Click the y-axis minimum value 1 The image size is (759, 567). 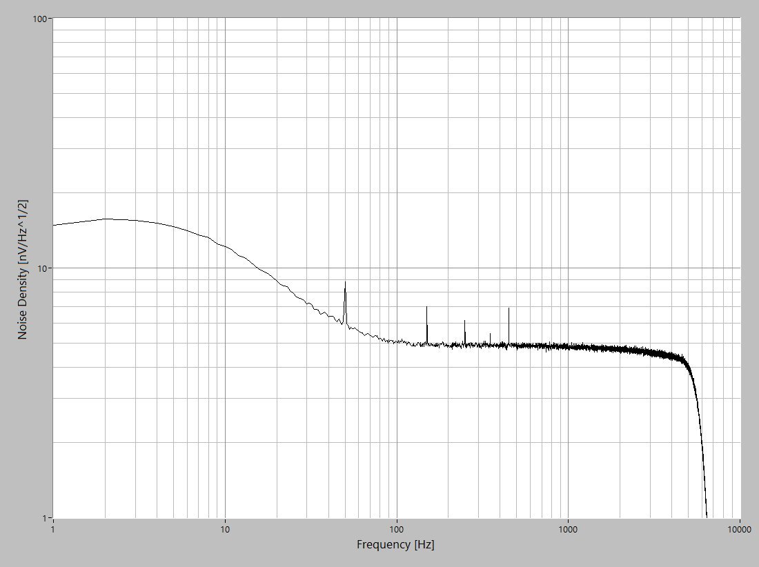pos(45,518)
